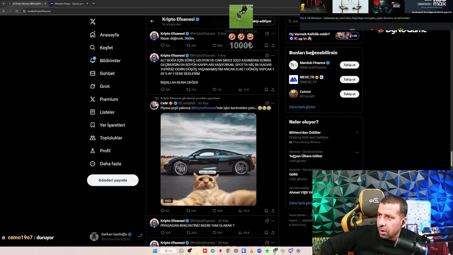Image resolution: width=453 pixels, height=255 pixels.
Task: Follow Marduk Finance with Takip et
Action: 349,65
